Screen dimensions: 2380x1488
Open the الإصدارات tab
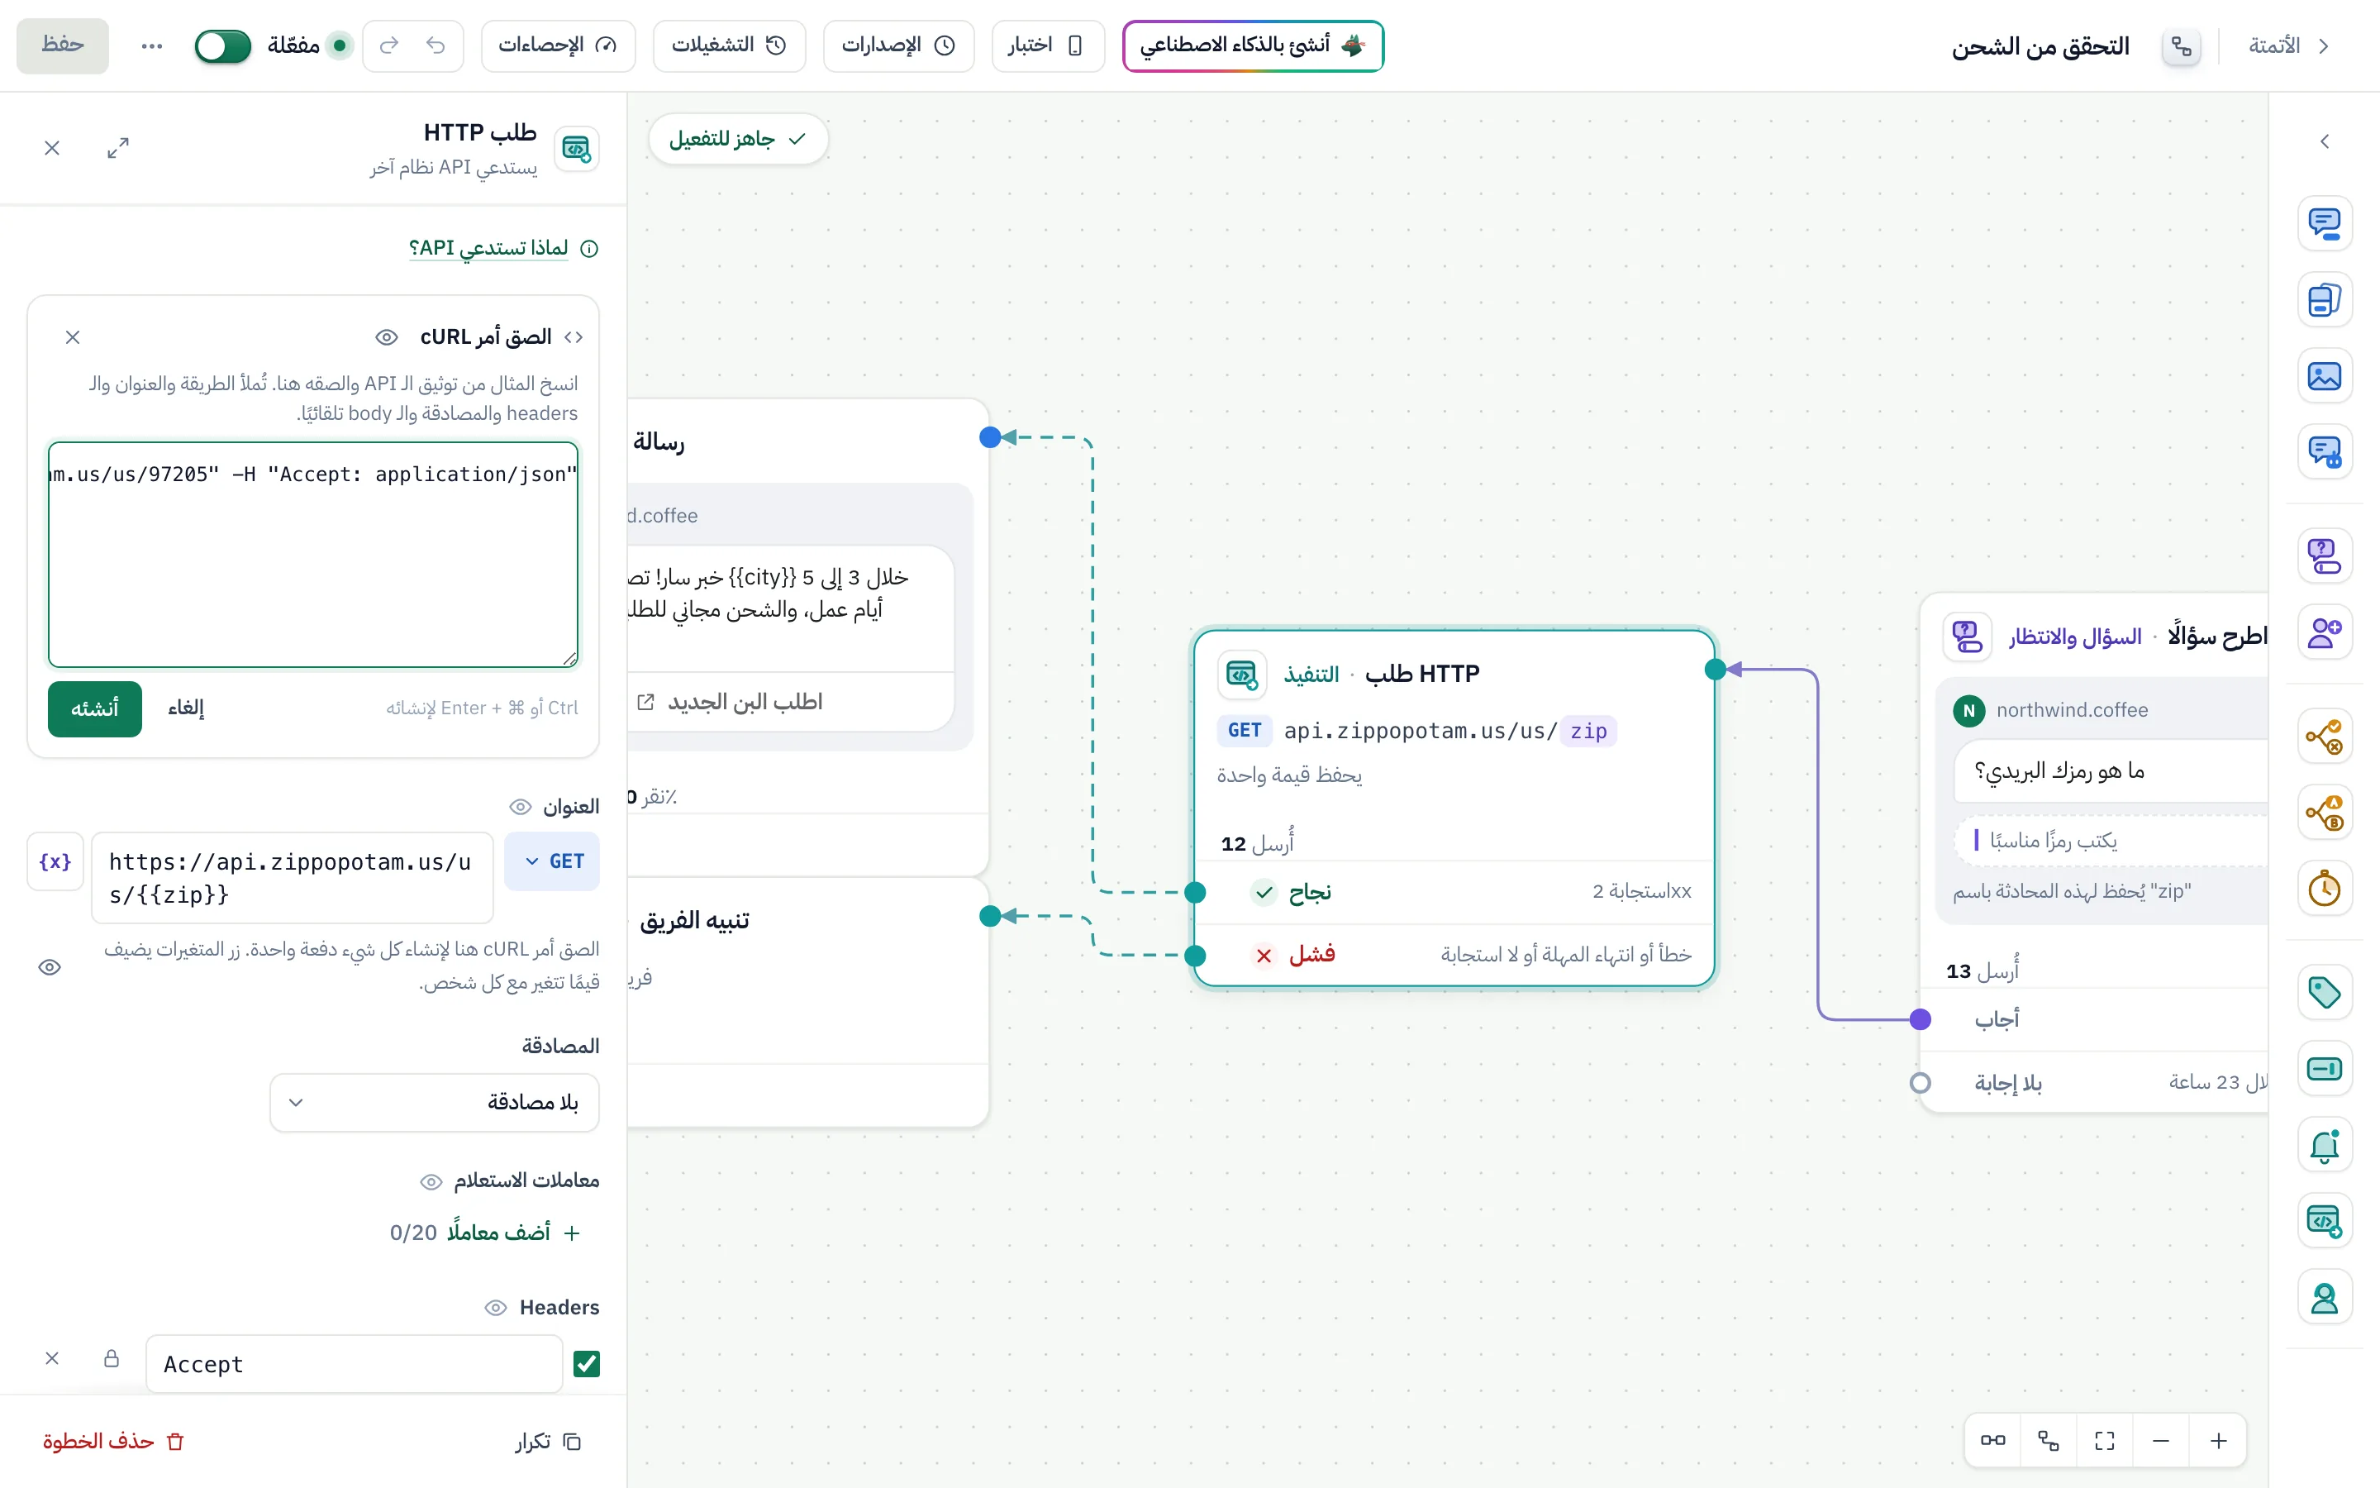coord(899,45)
